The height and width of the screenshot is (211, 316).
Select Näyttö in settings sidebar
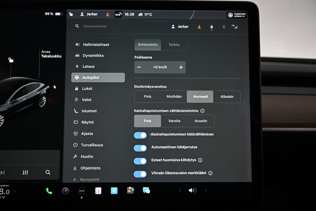(x=88, y=122)
